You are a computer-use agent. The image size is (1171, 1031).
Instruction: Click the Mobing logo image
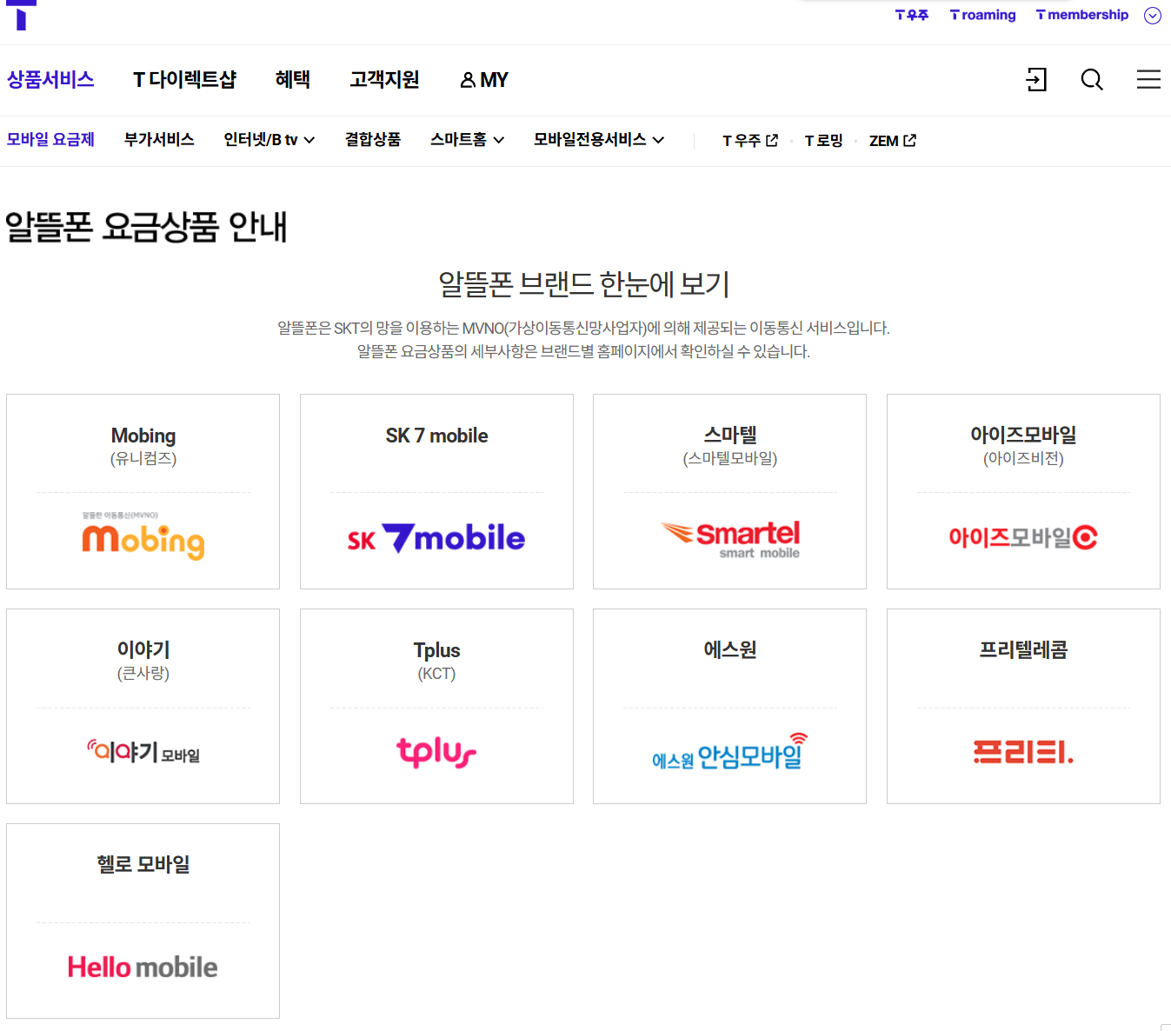point(143,536)
